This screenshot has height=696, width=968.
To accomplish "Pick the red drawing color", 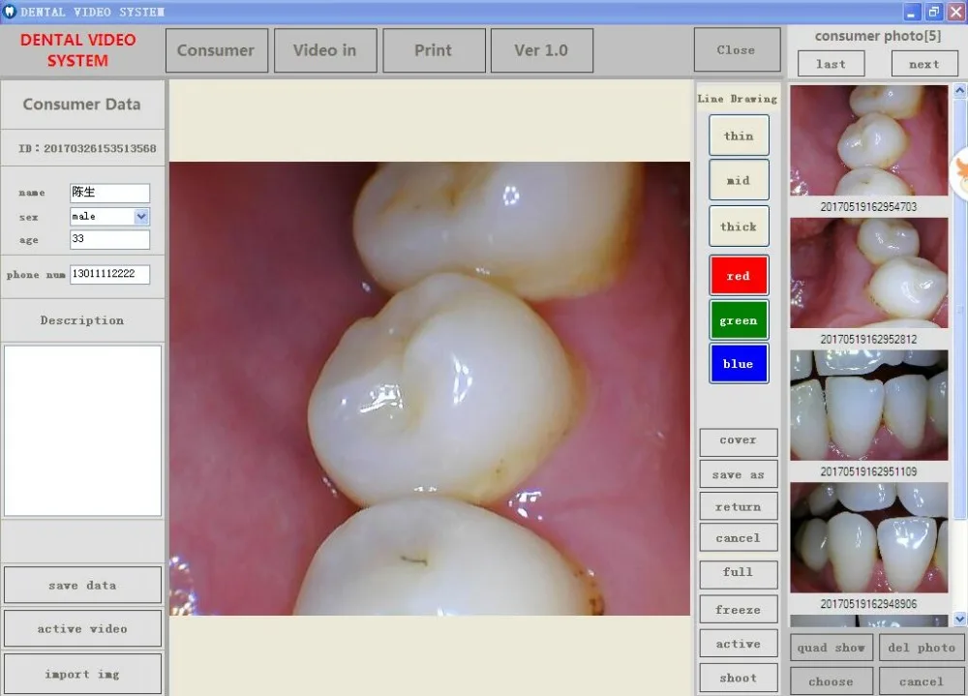I will pyautogui.click(x=739, y=276).
